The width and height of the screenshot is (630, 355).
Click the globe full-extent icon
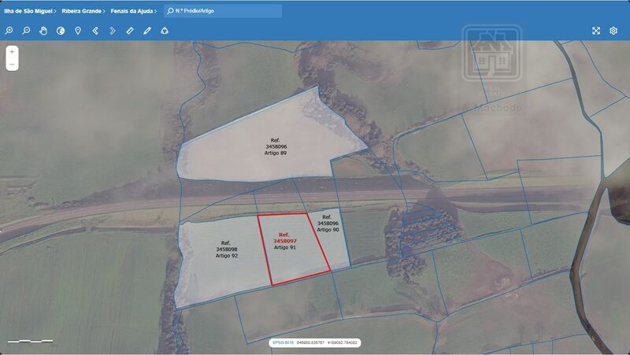[x=61, y=31]
